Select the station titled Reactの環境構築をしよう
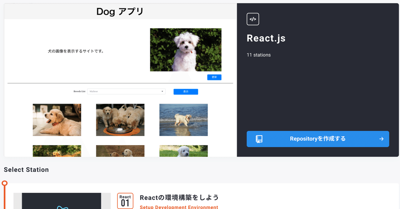Image resolution: width=400 pixels, height=209 pixels. (x=179, y=197)
